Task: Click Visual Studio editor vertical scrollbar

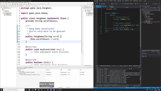Action: pyautogui.click(x=140, y=28)
